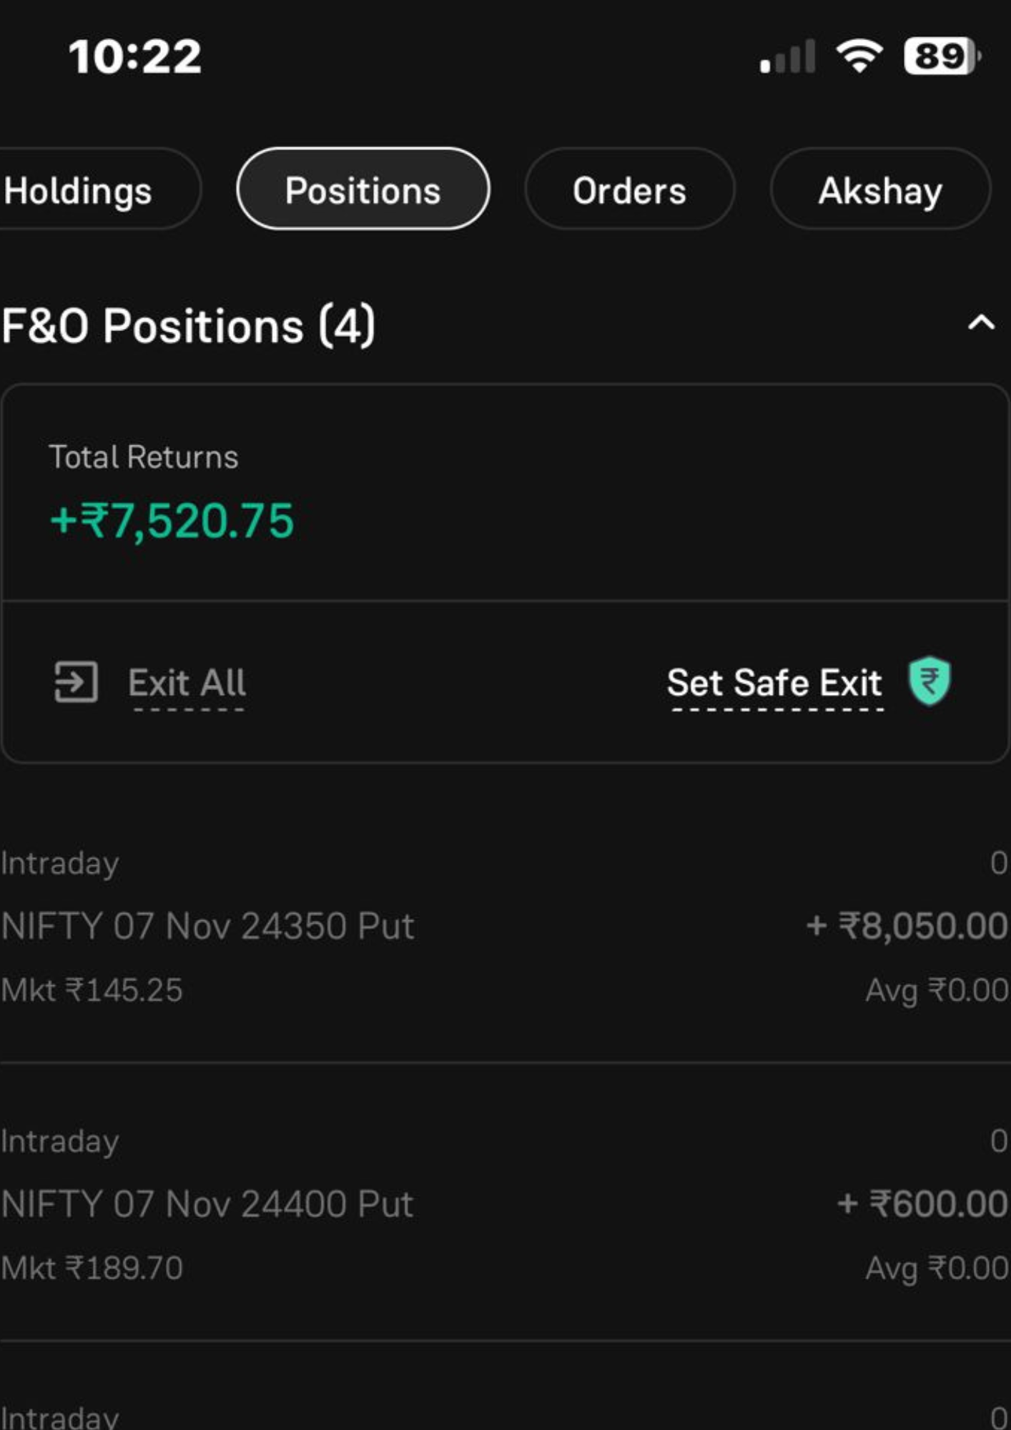The height and width of the screenshot is (1430, 1011).
Task: Open NIFTY 07 Nov 24400 Put position
Action: click(505, 1203)
